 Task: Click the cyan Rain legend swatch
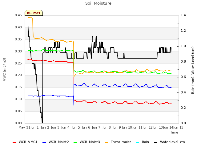[138, 142]
